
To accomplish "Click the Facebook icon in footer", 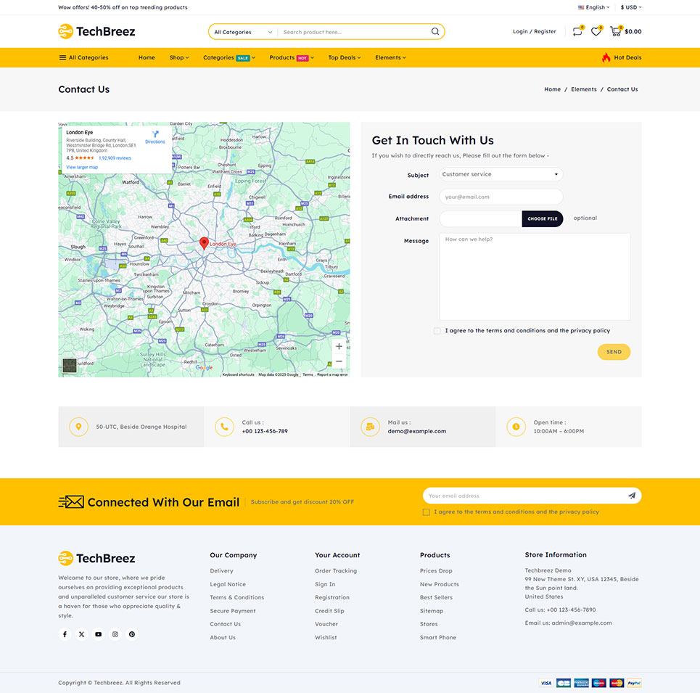I will coord(65,634).
